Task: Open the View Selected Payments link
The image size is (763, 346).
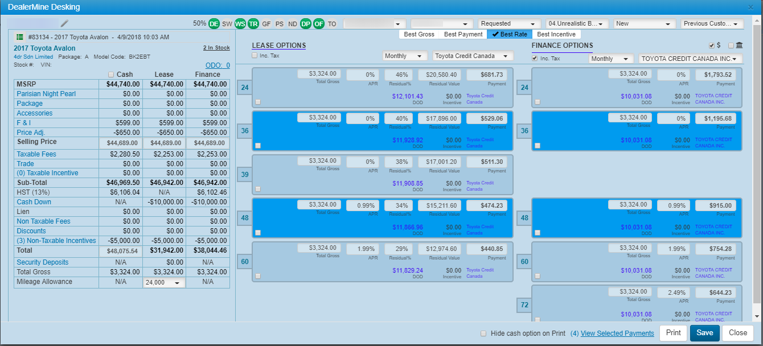Action: pos(617,333)
